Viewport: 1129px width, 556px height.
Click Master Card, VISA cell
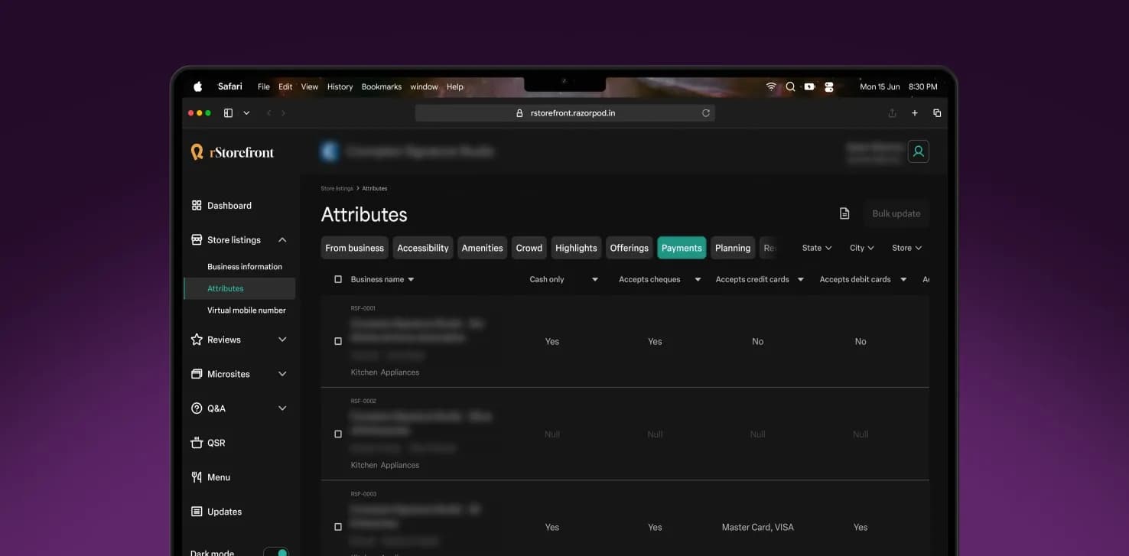(x=758, y=527)
